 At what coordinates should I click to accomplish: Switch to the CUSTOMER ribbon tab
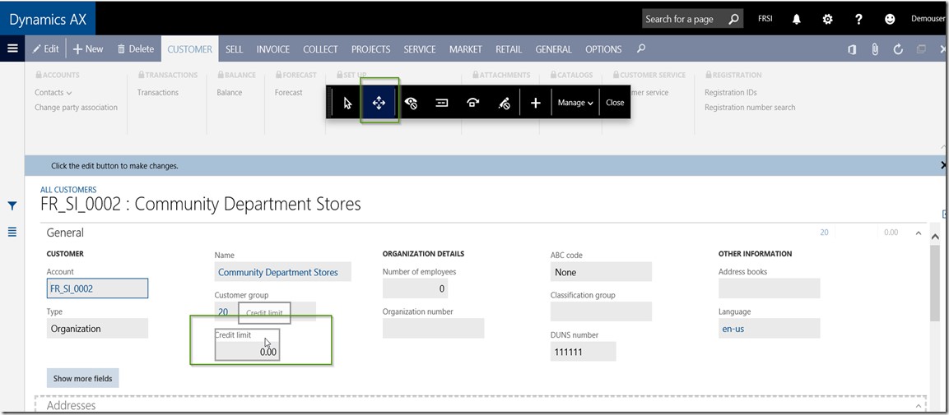pyautogui.click(x=189, y=49)
